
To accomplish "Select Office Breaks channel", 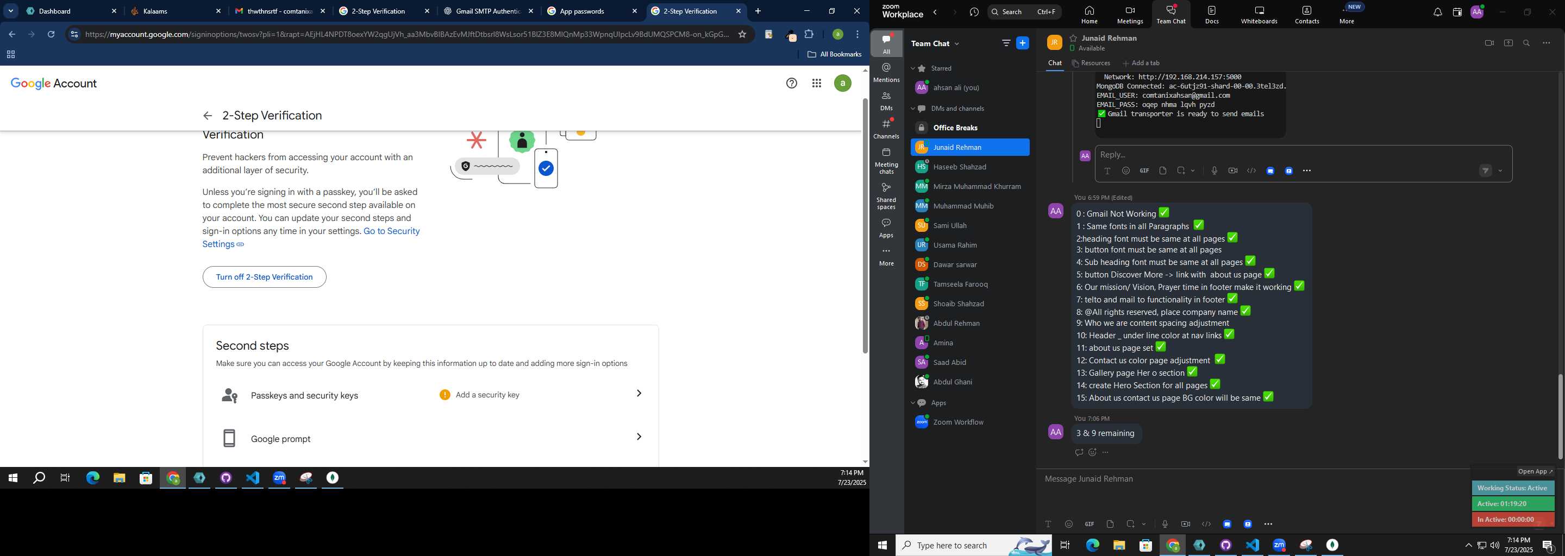I will point(969,128).
